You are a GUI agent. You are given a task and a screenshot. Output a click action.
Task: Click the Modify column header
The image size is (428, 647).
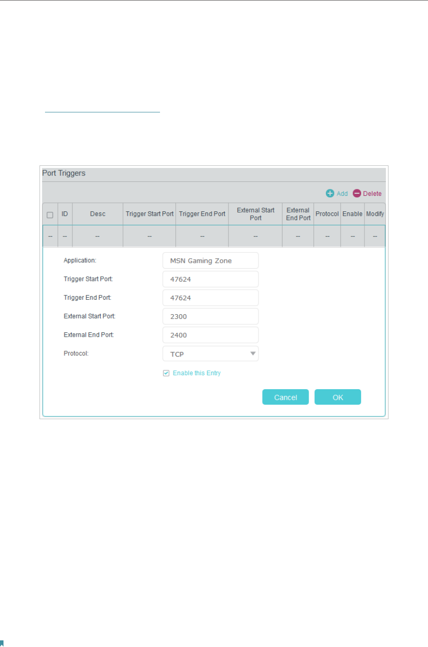tap(375, 214)
